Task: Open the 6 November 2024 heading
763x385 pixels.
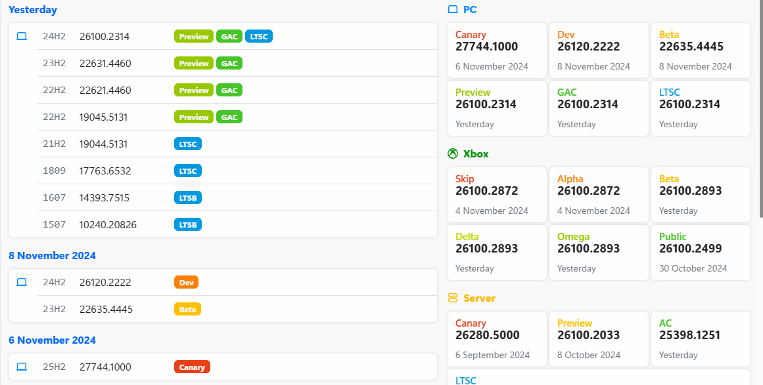Action: tap(52, 340)
